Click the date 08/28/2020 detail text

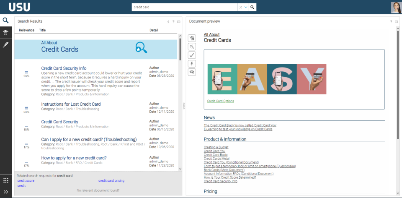[x=165, y=76]
